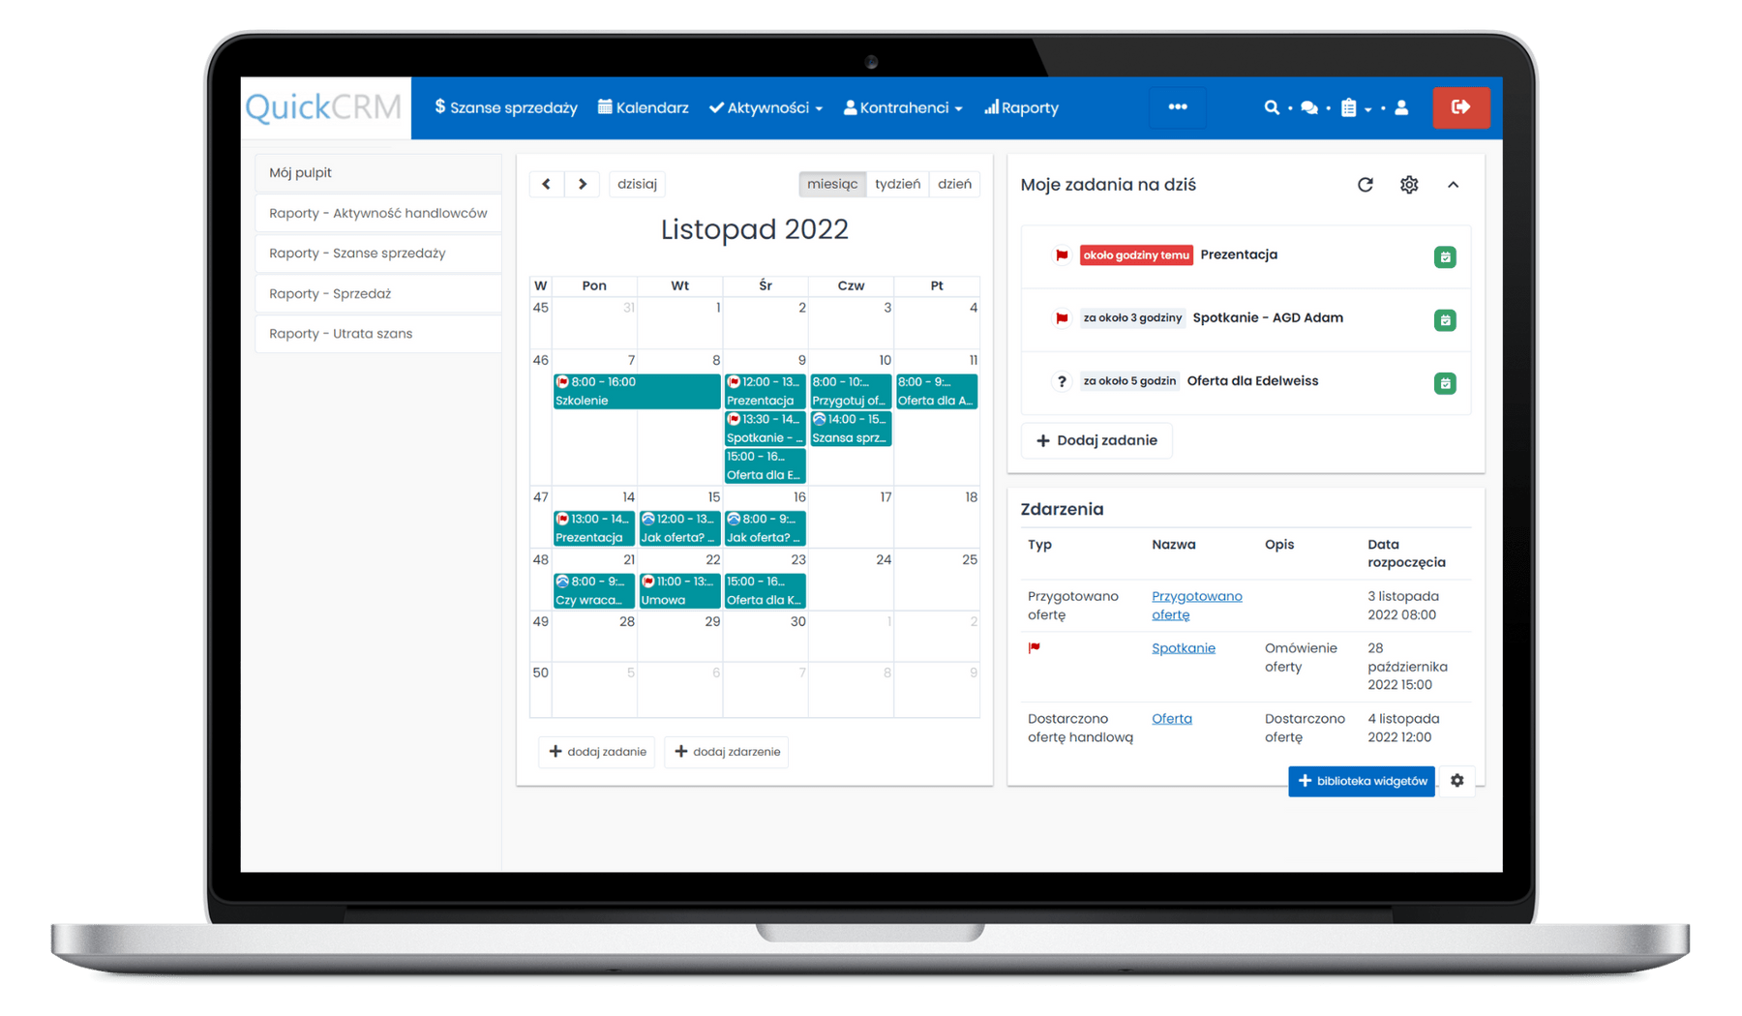The height and width of the screenshot is (1016, 1742).
Task: Click the red logout icon button
Action: coord(1460,107)
